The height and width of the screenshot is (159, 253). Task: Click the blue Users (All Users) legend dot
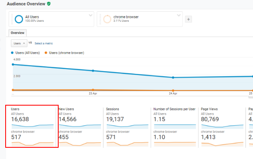pyautogui.click(x=12, y=53)
